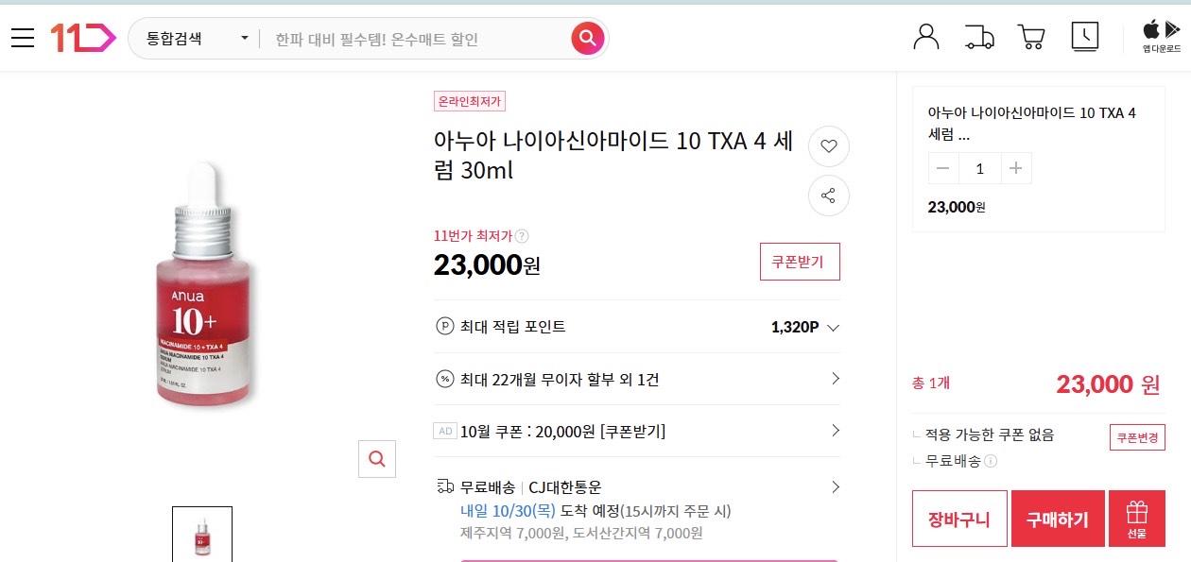Open the shopping cart icon

(x=1031, y=36)
